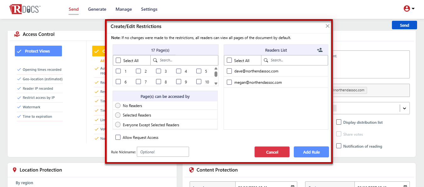Click the page list scroll down arrow
Image resolution: width=424 pixels, height=187 pixels.
[x=216, y=83]
